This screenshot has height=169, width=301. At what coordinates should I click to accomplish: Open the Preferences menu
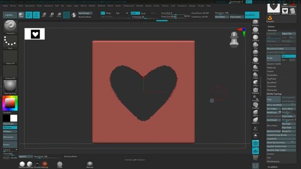[x=128, y=6]
